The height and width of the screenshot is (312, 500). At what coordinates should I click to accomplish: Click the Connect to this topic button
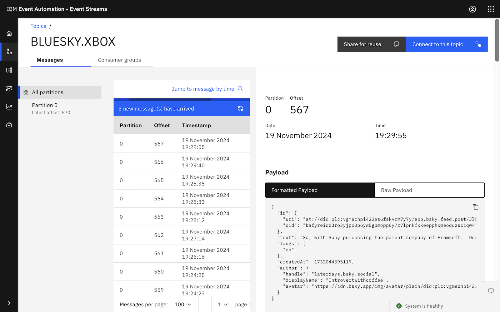coord(447,44)
